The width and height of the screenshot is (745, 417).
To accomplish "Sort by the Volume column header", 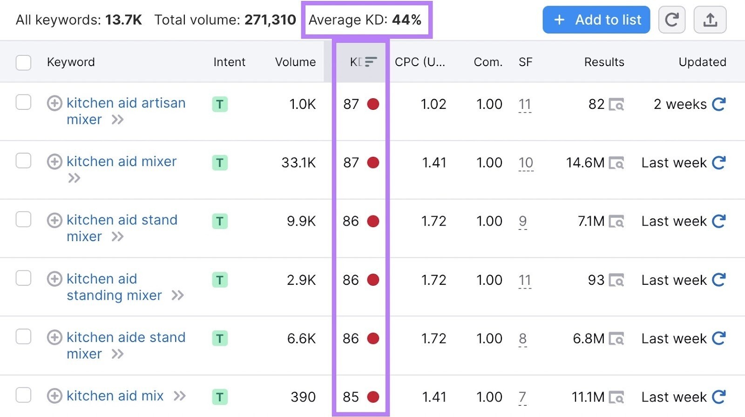I will click(295, 62).
